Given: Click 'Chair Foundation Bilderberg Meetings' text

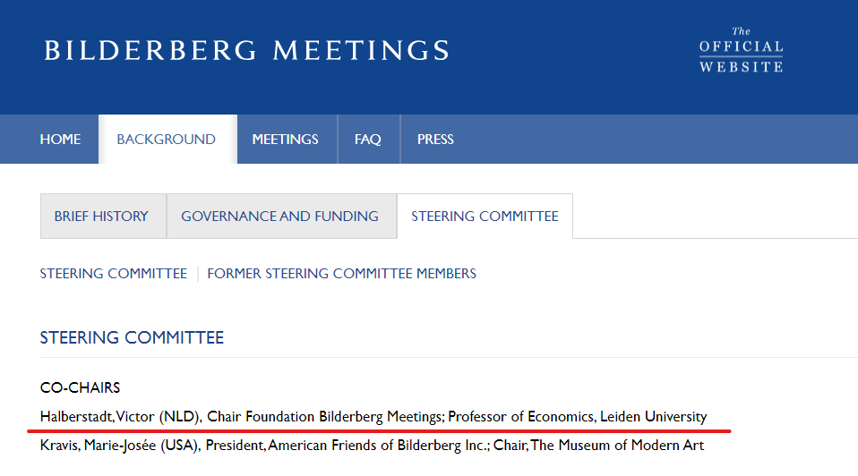Looking at the screenshot, I should pos(324,417).
